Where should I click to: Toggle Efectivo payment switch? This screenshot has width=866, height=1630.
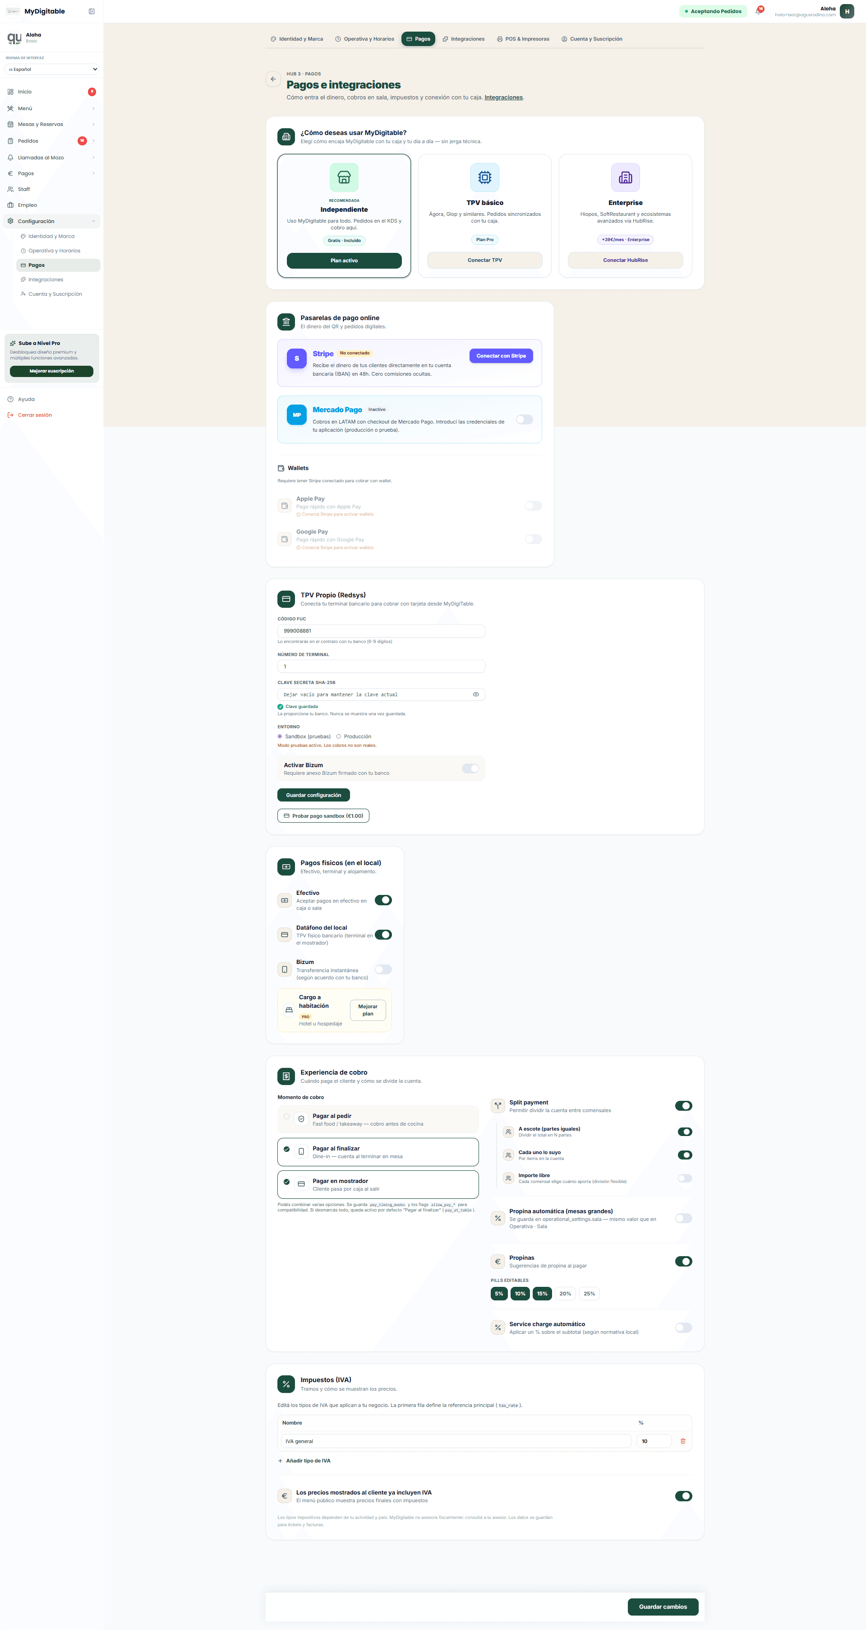(383, 900)
